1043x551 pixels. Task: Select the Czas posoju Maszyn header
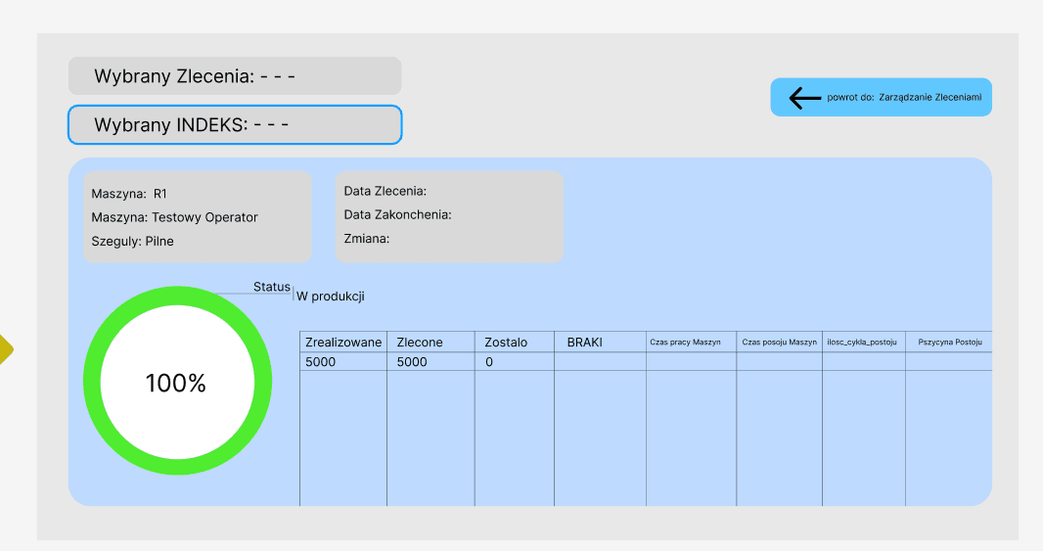coord(779,342)
